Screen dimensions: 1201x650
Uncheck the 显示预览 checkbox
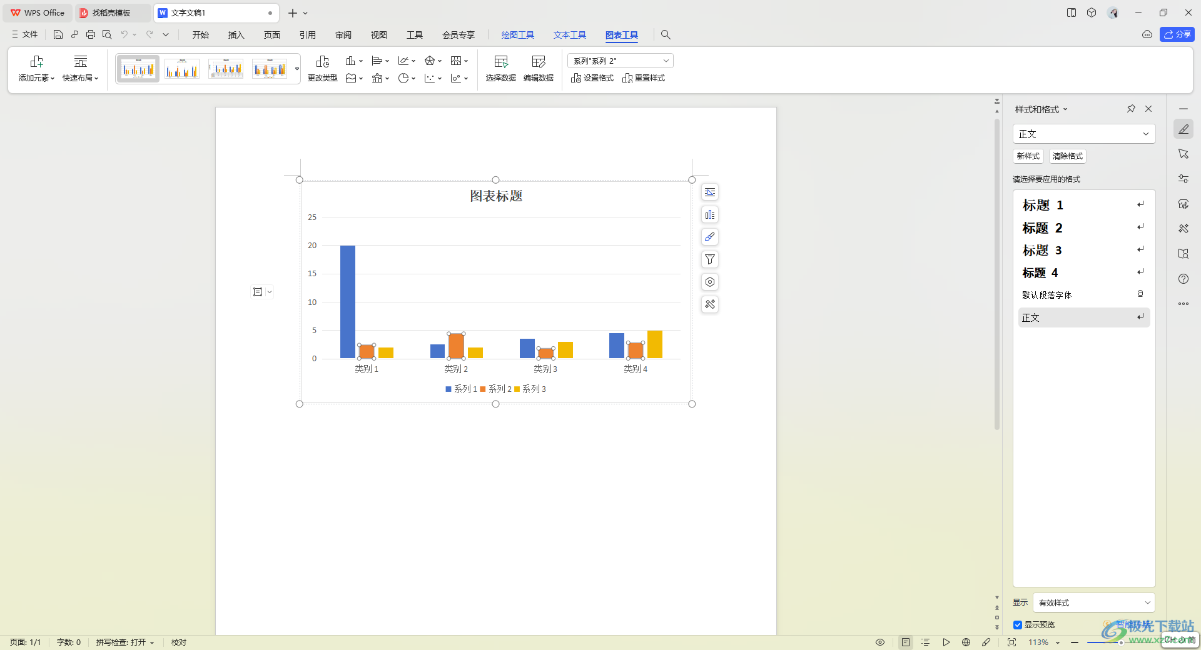point(1018,625)
